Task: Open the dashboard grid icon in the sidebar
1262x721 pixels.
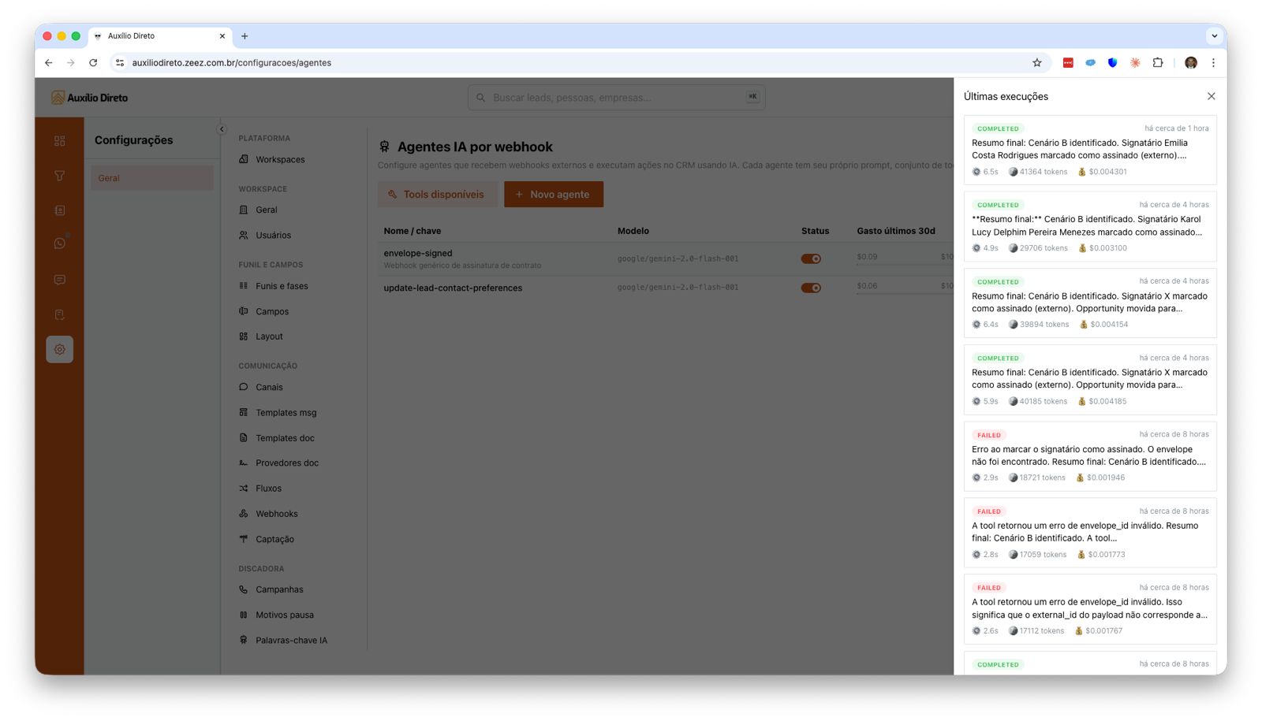Action: [x=59, y=140]
